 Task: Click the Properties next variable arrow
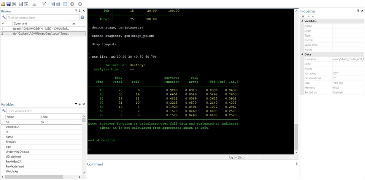pos(313,16)
